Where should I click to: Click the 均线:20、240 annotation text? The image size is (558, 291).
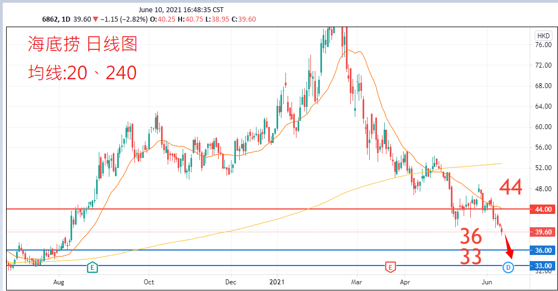(x=82, y=73)
